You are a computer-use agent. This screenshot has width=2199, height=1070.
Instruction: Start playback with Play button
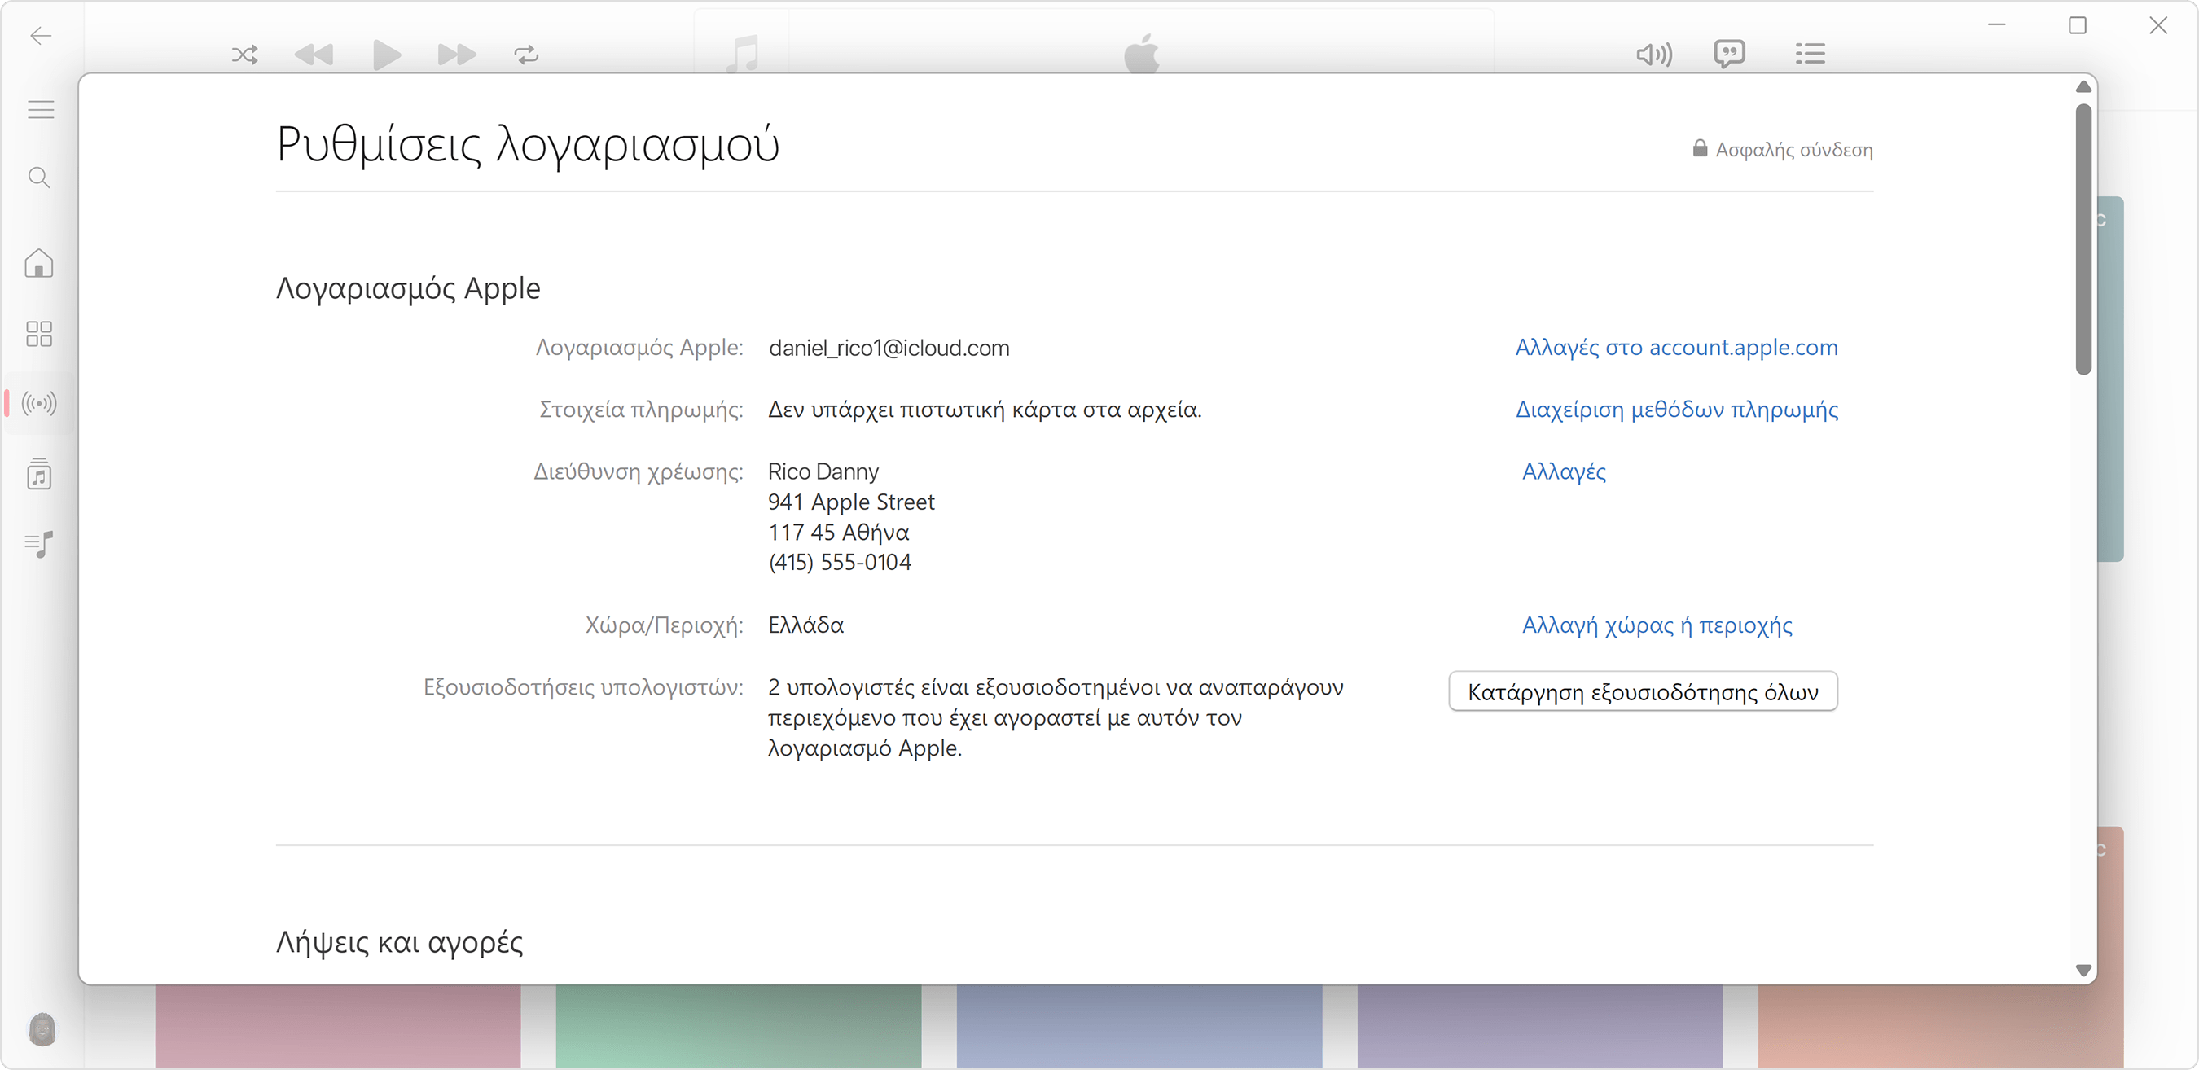click(387, 55)
